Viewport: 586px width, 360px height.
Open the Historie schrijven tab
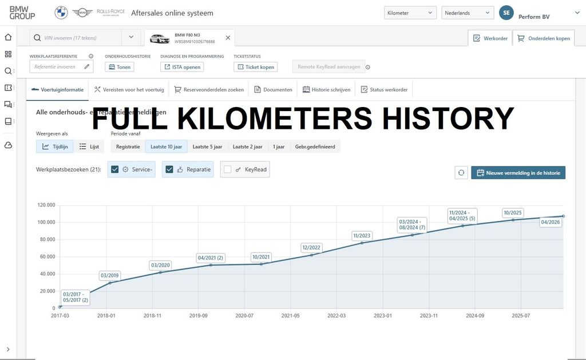pos(326,90)
